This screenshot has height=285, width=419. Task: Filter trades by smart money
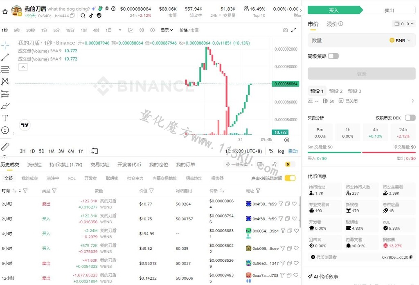pos(112,178)
